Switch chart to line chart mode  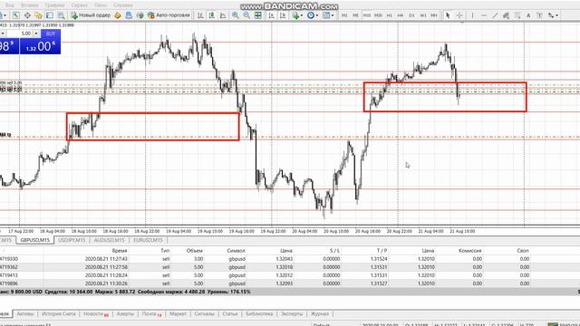tap(223, 15)
